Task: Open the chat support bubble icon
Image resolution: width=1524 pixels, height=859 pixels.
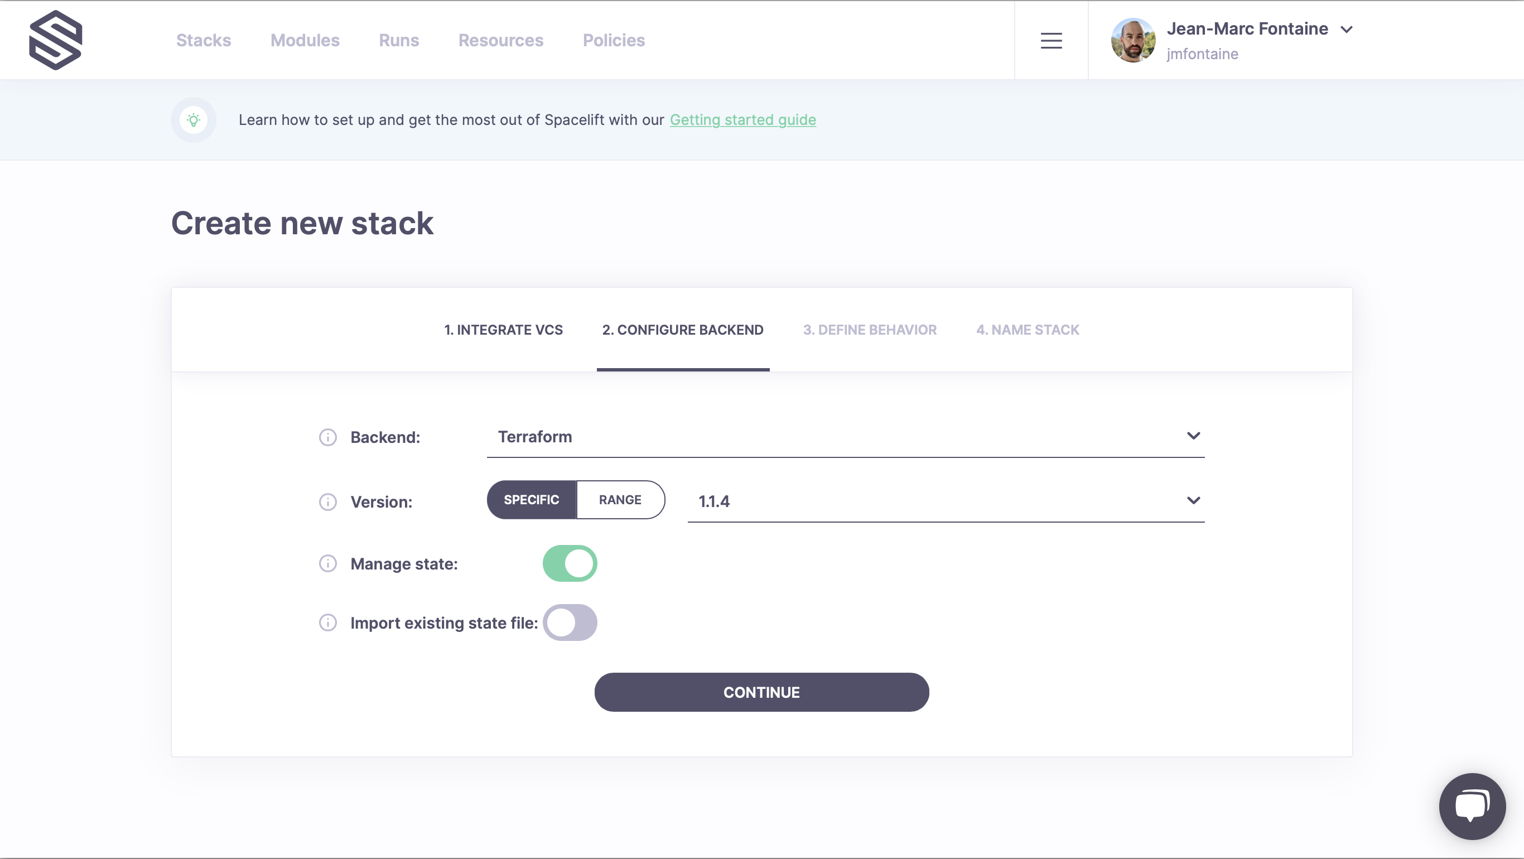Action: coord(1472,806)
